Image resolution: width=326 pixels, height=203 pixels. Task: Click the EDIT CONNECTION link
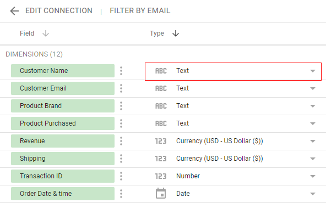coord(59,10)
